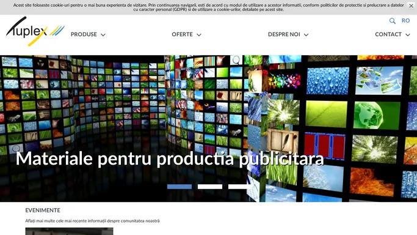Expand the PRODUSE dropdown chevron

click(103, 35)
